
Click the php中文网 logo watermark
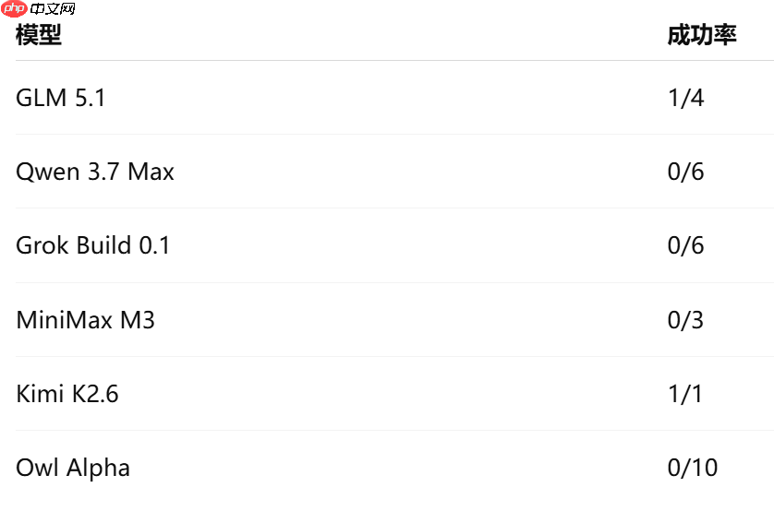[38, 8]
